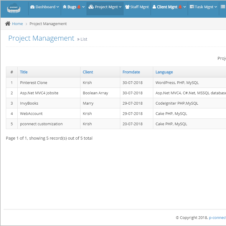The width and height of the screenshot is (226, 226).
Task: Expand the Bugs dropdown chevron
Action: click(83, 7)
